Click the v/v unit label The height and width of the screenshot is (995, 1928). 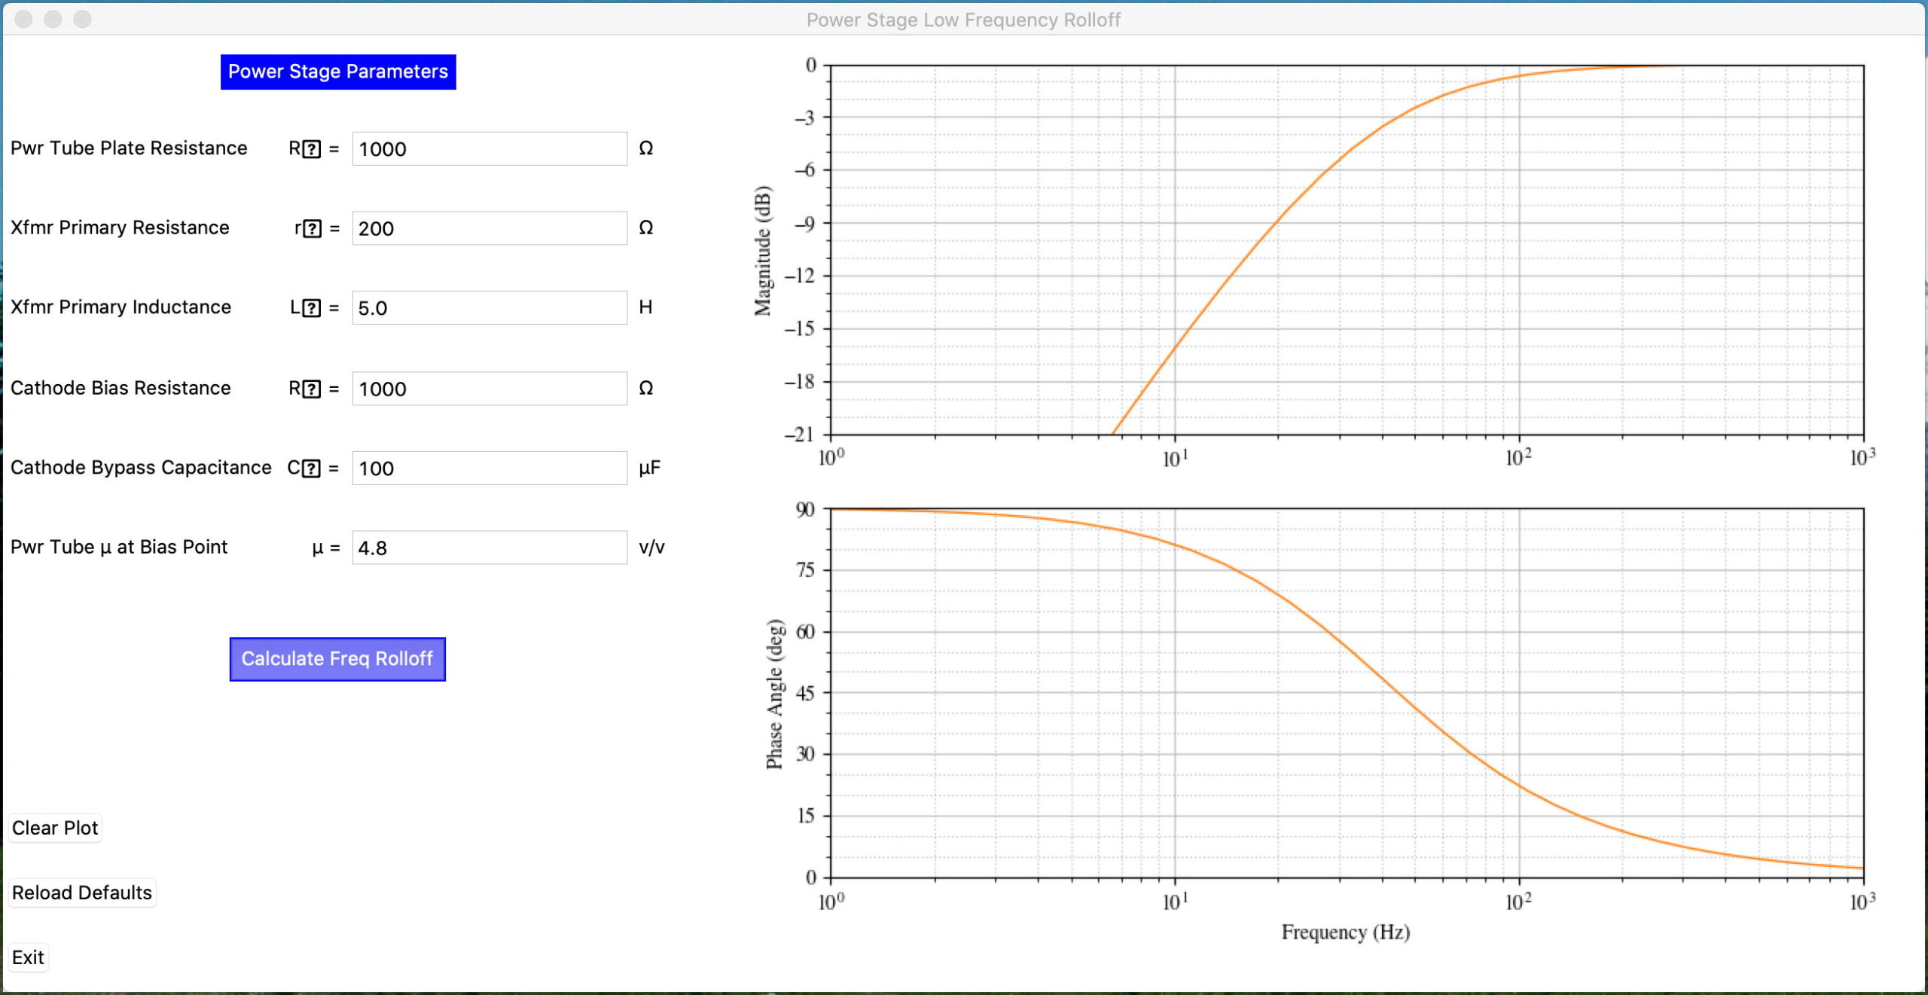tap(651, 548)
